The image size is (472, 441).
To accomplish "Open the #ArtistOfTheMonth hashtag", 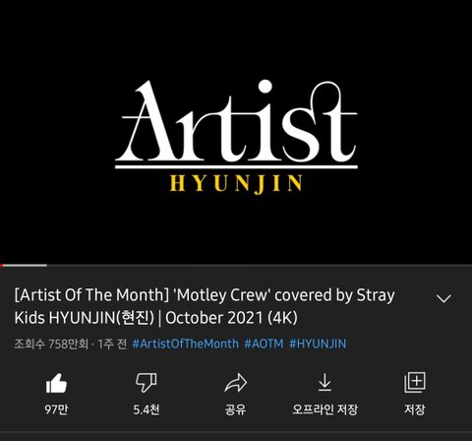I will (x=186, y=344).
